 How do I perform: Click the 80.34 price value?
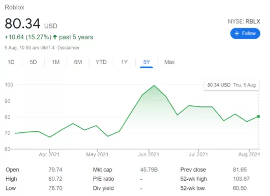(x=22, y=23)
